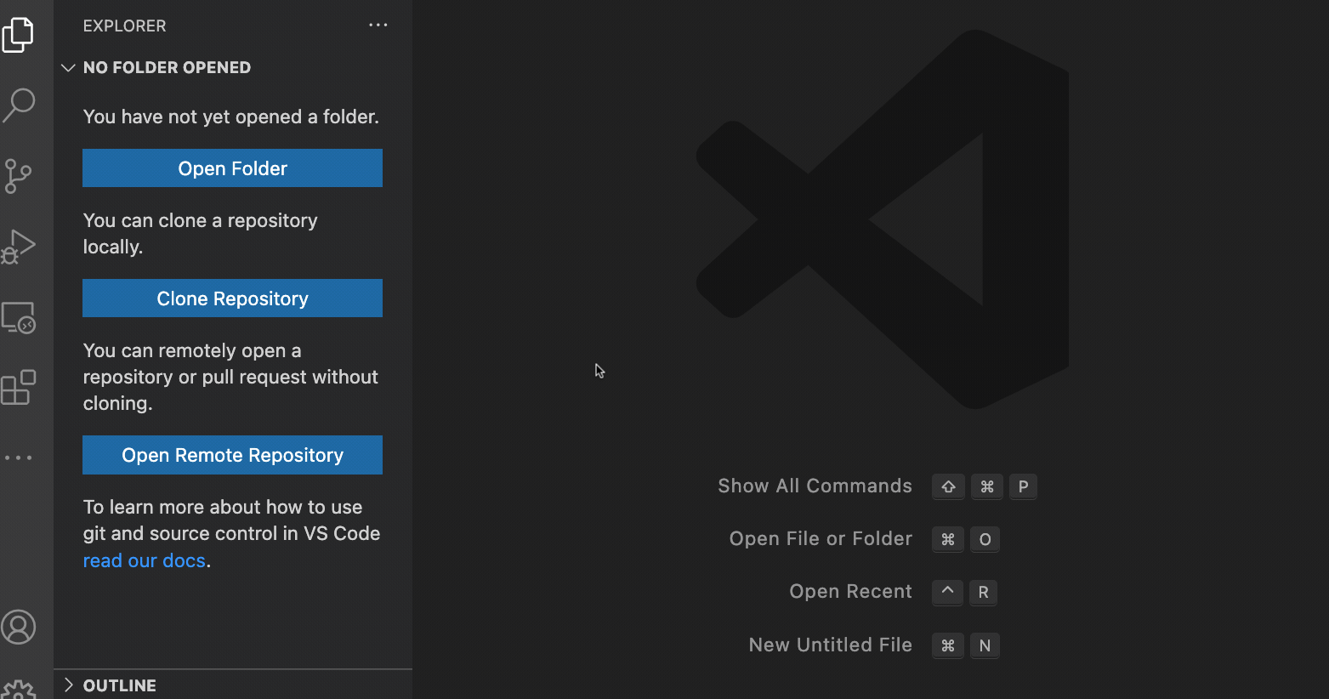Viewport: 1329px width, 699px height.
Task: Click the Open Folder button
Action: (232, 168)
